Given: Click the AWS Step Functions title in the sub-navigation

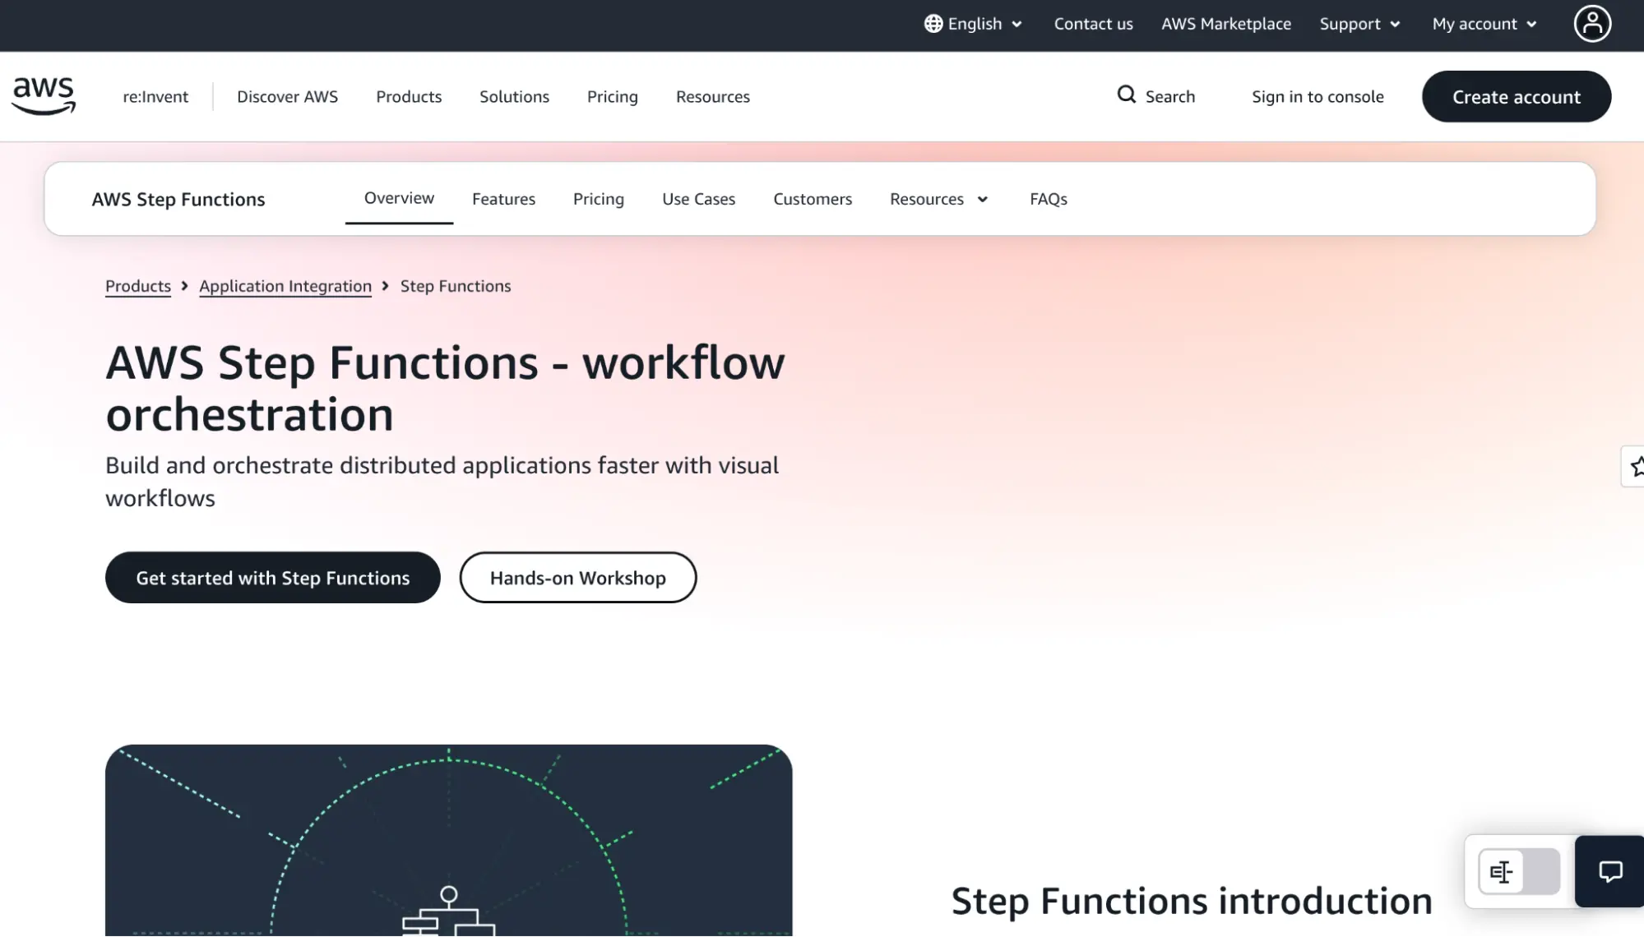Looking at the screenshot, I should [178, 199].
